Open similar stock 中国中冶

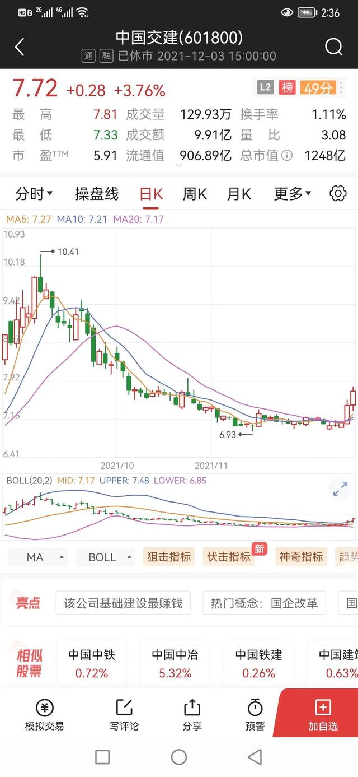(175, 663)
